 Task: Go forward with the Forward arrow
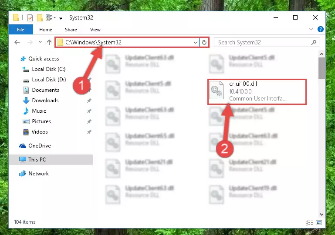point(30,42)
